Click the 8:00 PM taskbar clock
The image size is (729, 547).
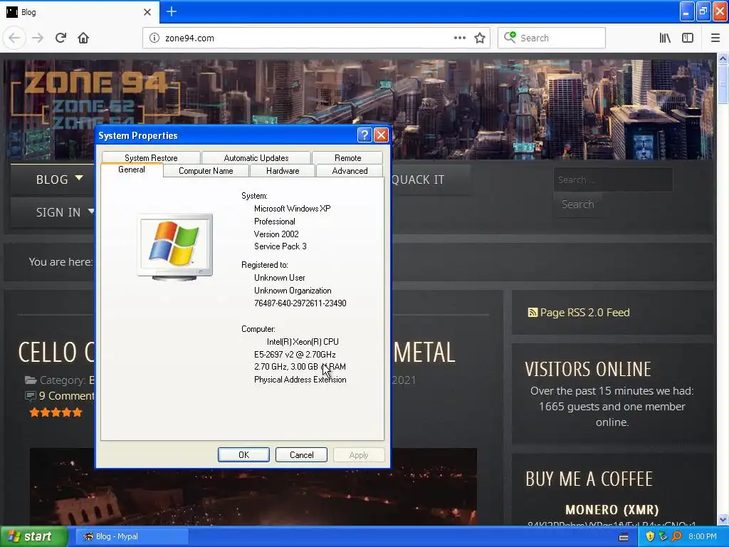pyautogui.click(x=703, y=537)
